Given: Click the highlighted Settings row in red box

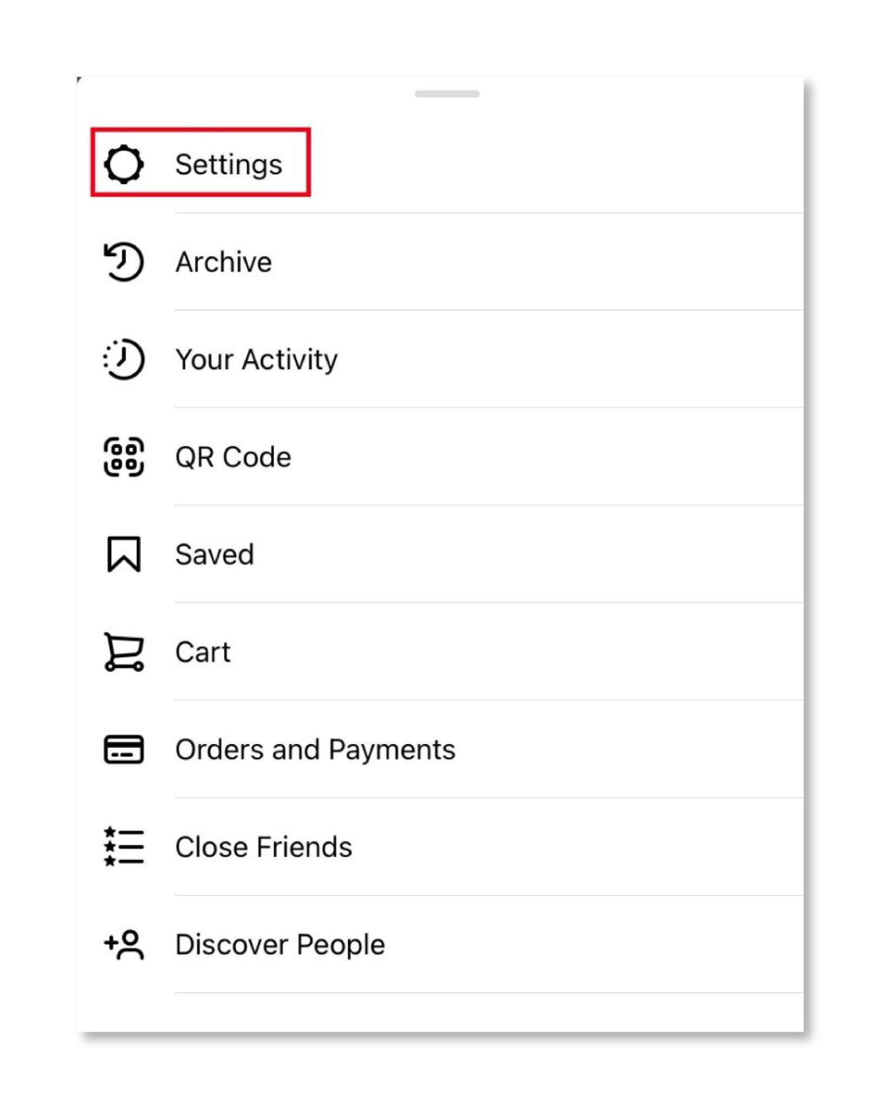Looking at the screenshot, I should [x=200, y=163].
